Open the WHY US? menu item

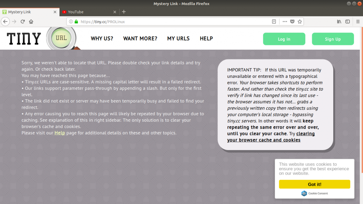[102, 38]
